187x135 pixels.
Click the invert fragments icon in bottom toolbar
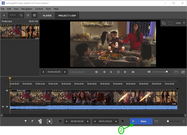(x=49, y=121)
